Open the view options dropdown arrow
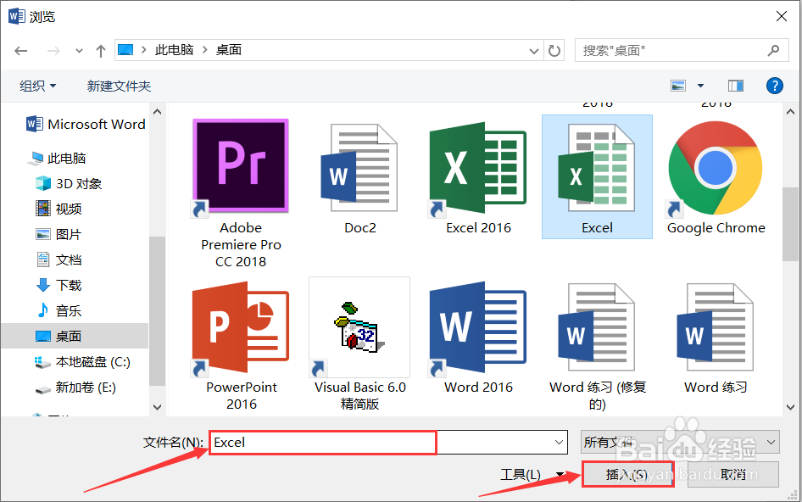The image size is (802, 502). (699, 85)
